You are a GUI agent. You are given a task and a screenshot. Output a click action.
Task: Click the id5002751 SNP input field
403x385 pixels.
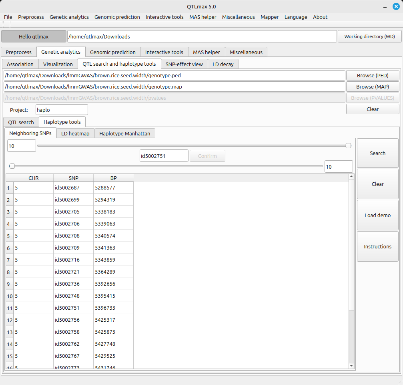click(x=164, y=156)
